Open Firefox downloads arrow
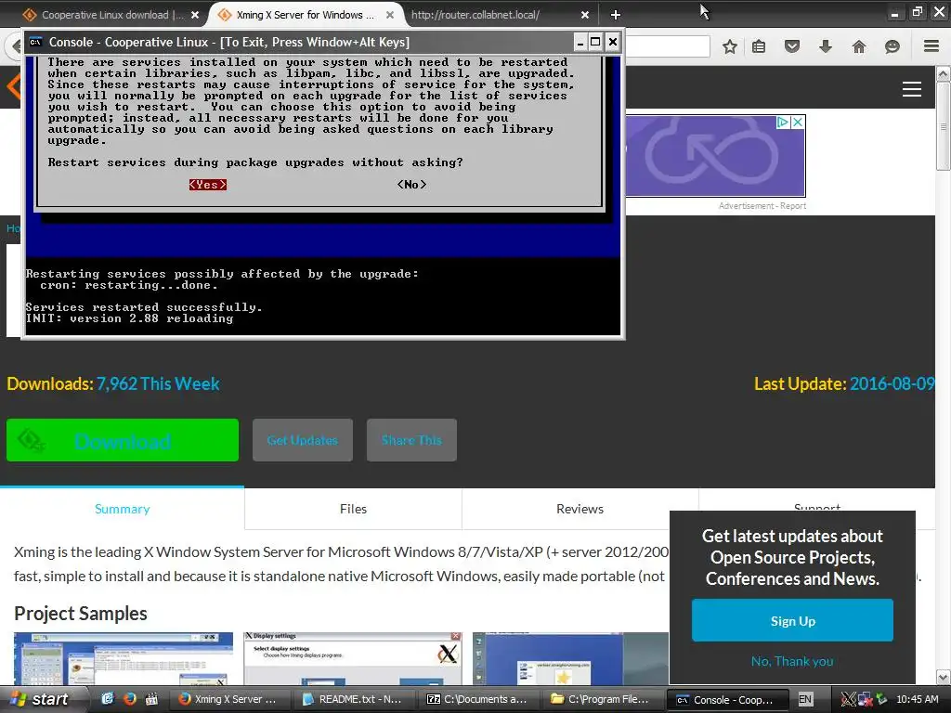The image size is (951, 713). (826, 46)
